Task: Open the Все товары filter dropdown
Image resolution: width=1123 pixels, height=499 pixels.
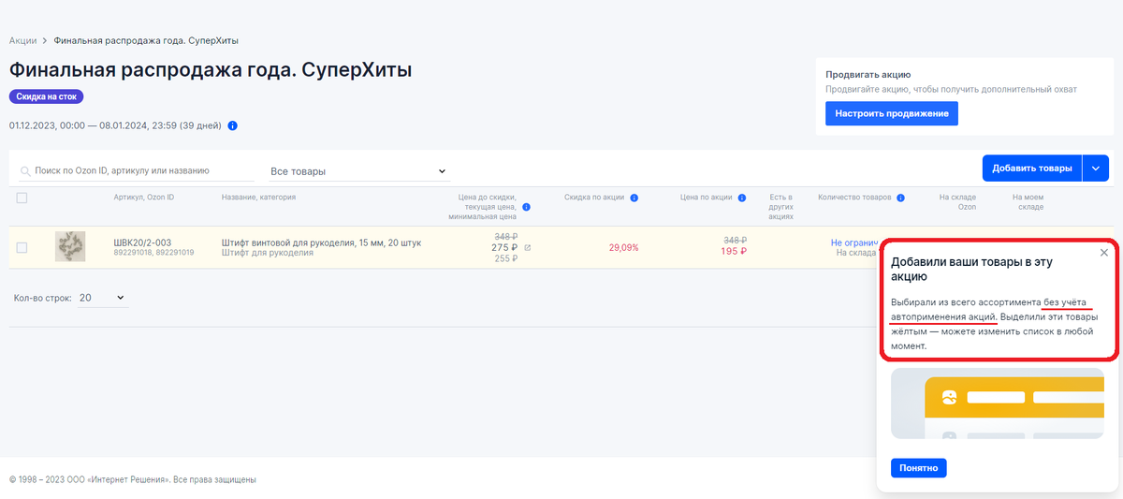Action: (x=357, y=171)
